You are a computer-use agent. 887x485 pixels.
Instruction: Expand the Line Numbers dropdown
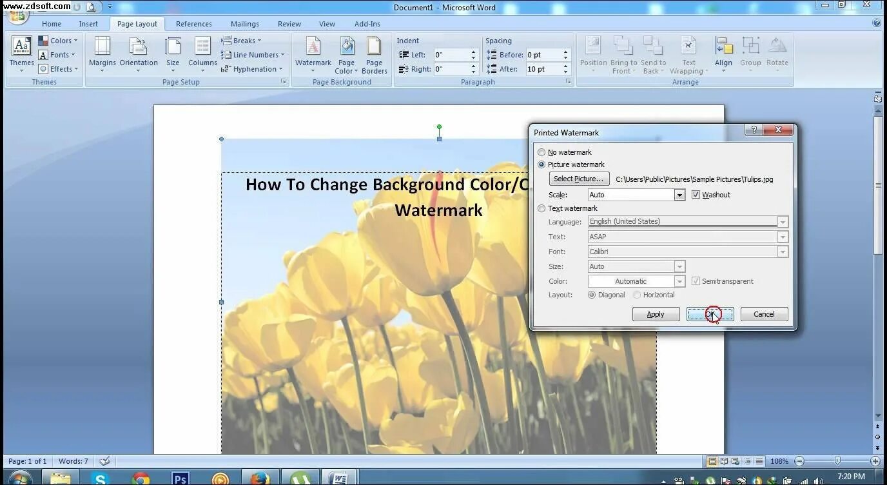[253, 55]
